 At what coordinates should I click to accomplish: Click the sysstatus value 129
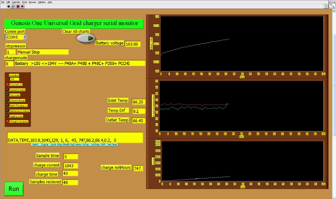click(14, 79)
